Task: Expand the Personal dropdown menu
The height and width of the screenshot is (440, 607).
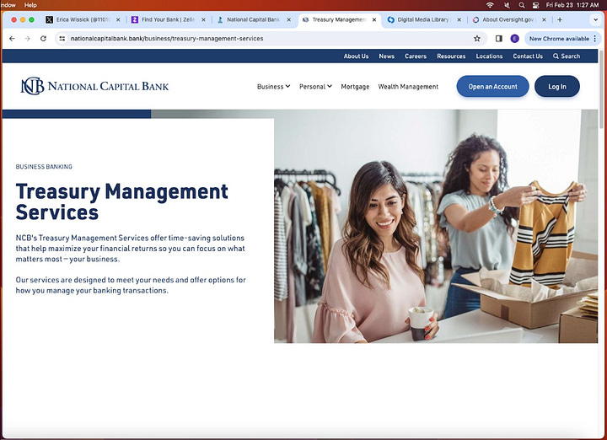Action: point(315,87)
